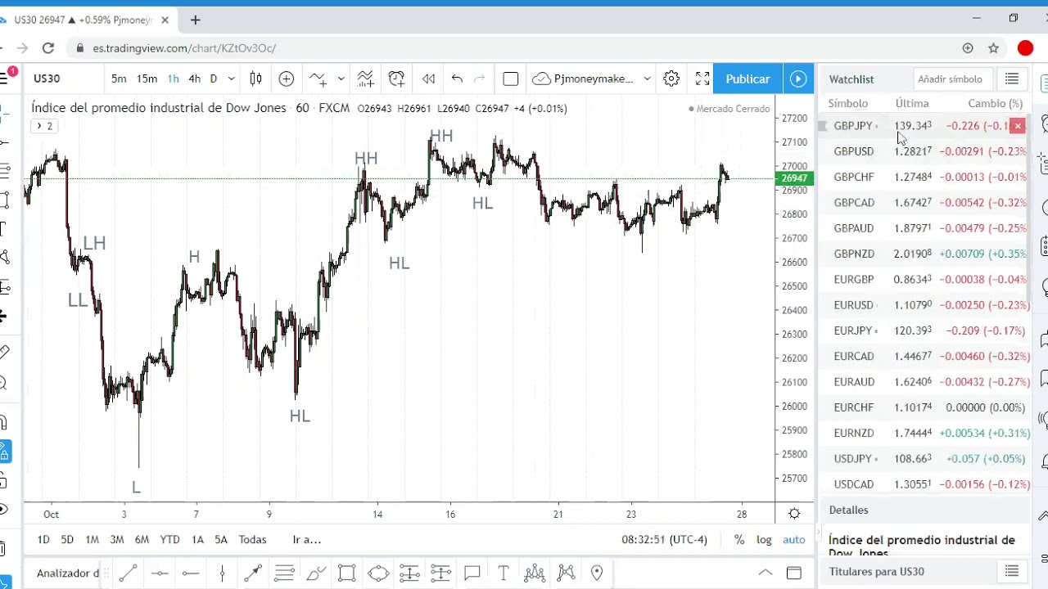Viewport: 1048px width, 589px height.
Task: Switch date range to 1M
Action: [x=92, y=540]
